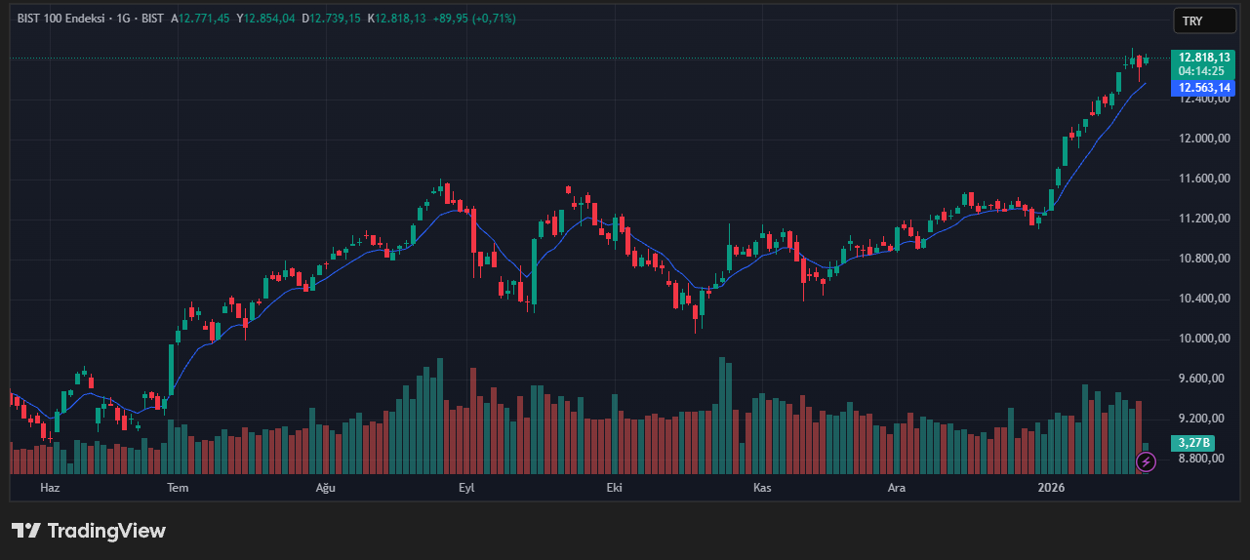Click the Eki month label on time axis
Viewport: 1250px width, 560px height.
(614, 487)
